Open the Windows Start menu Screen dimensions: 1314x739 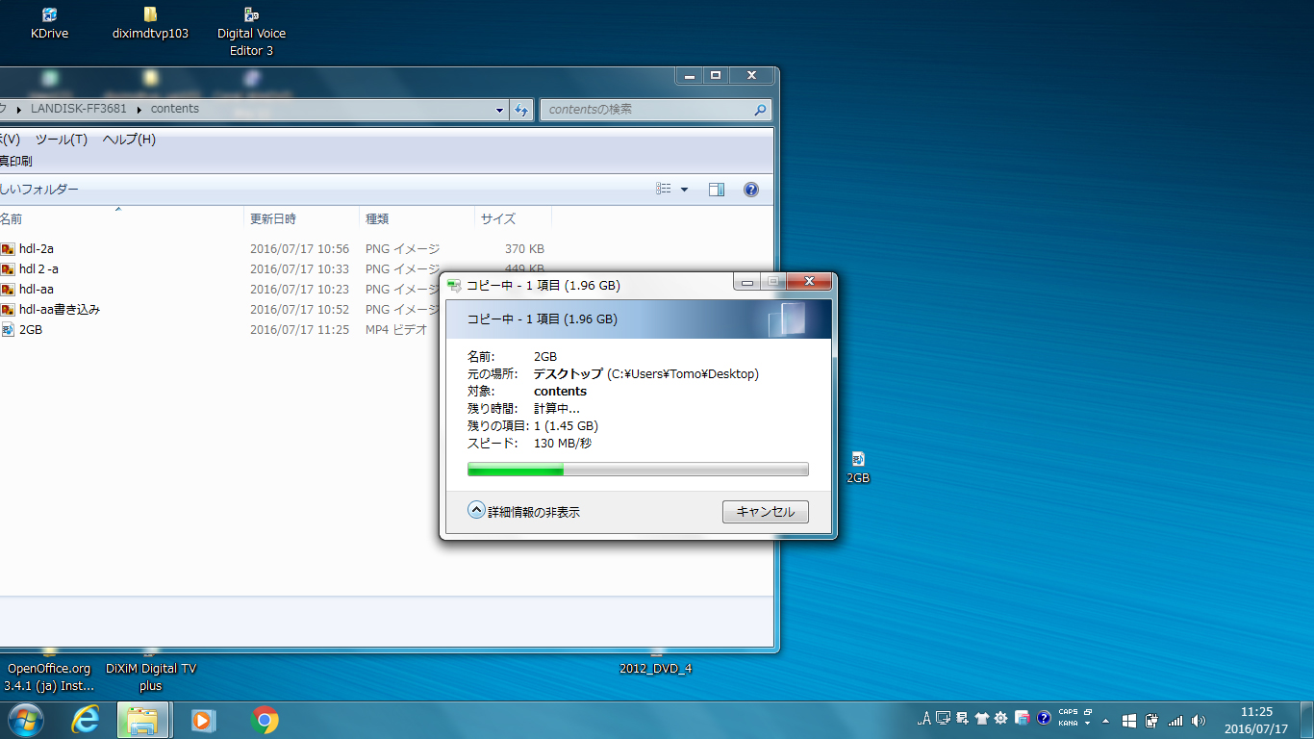coord(25,720)
